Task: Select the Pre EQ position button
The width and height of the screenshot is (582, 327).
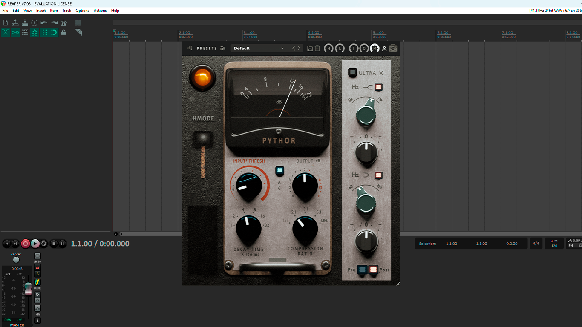Action: [362, 270]
